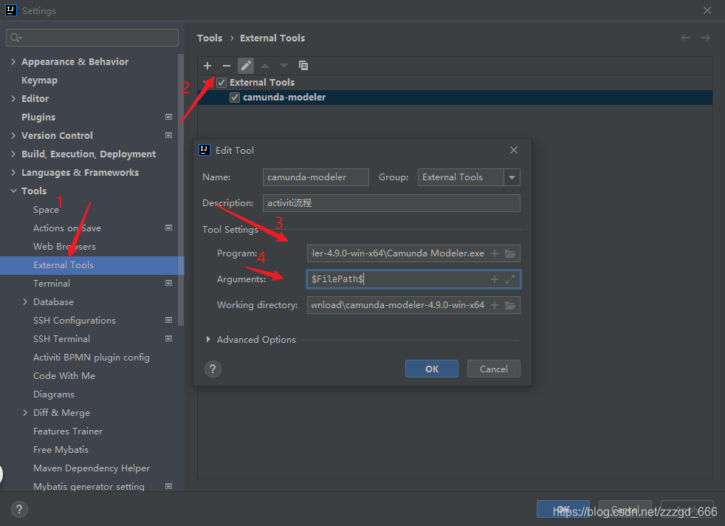Toggle the camunda-modeler checkbox
The height and width of the screenshot is (526, 725).
(x=235, y=98)
